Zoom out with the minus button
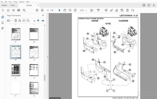 [70, 10]
